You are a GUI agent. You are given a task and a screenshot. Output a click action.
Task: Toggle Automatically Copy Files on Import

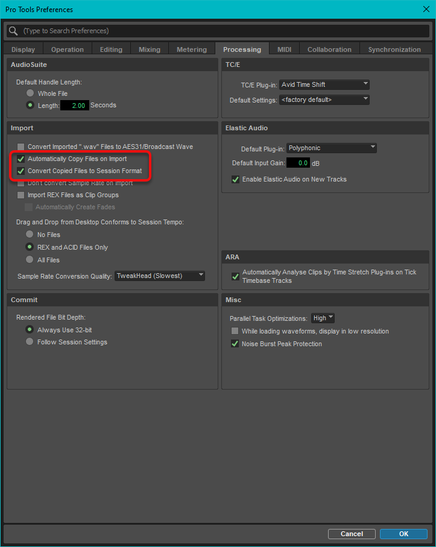pyautogui.click(x=21, y=159)
